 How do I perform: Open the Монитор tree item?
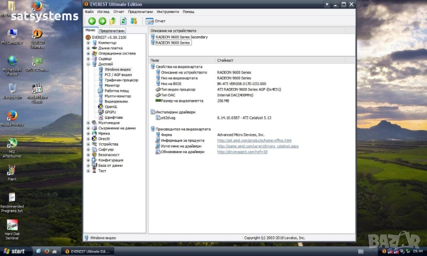[112, 85]
